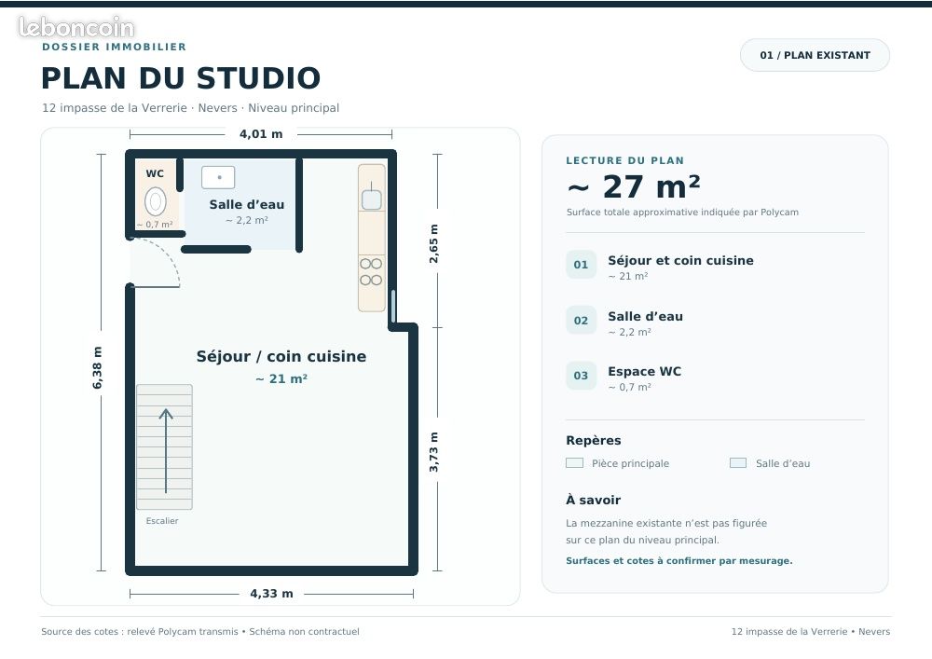Click "Surface totale approximative indiquée par Polycam"

tap(682, 213)
